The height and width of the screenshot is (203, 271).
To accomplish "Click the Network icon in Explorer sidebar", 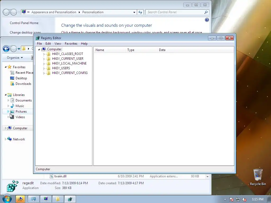I will (10, 139).
